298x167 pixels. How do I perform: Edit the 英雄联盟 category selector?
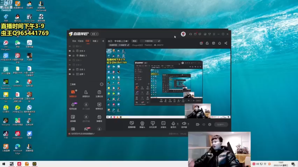click(x=119, y=45)
